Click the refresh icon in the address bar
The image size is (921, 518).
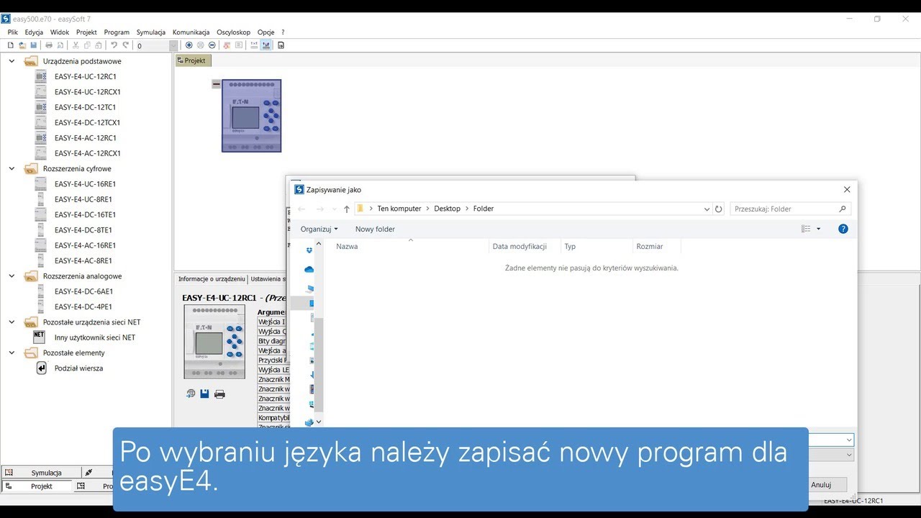coord(718,209)
